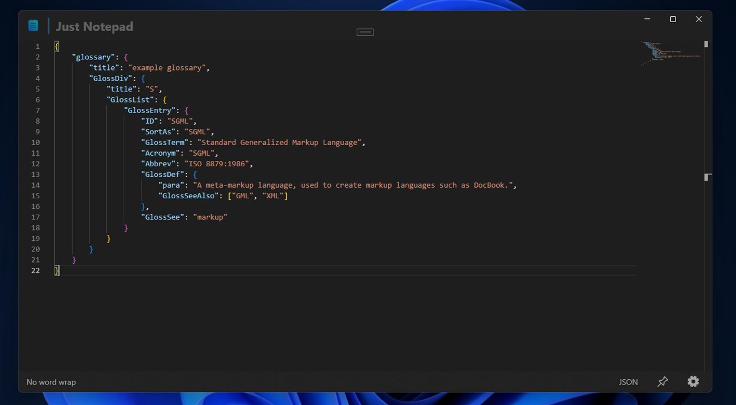
Task: Maximize the Just Notepad window
Action: tap(672, 18)
